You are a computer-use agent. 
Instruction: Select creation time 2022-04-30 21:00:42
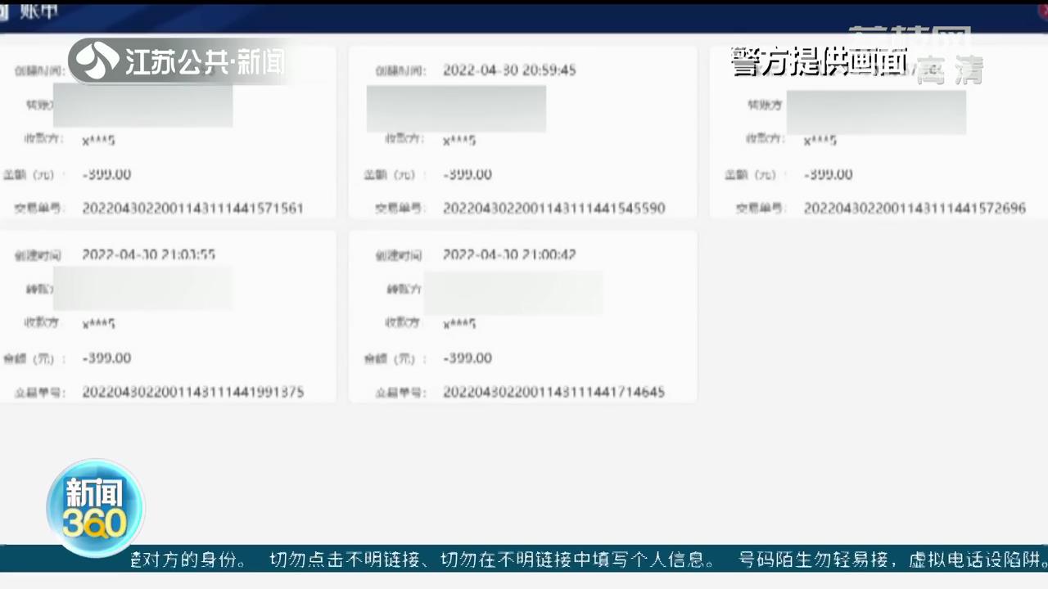(509, 254)
